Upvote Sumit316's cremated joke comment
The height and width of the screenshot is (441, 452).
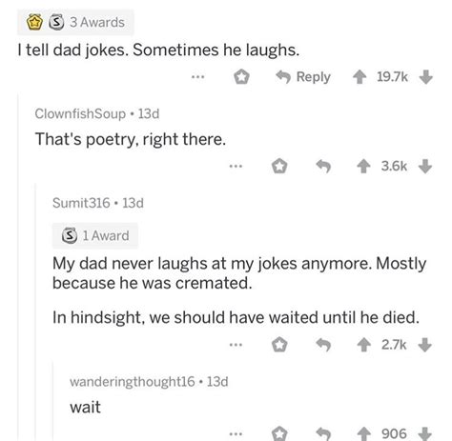coord(363,345)
